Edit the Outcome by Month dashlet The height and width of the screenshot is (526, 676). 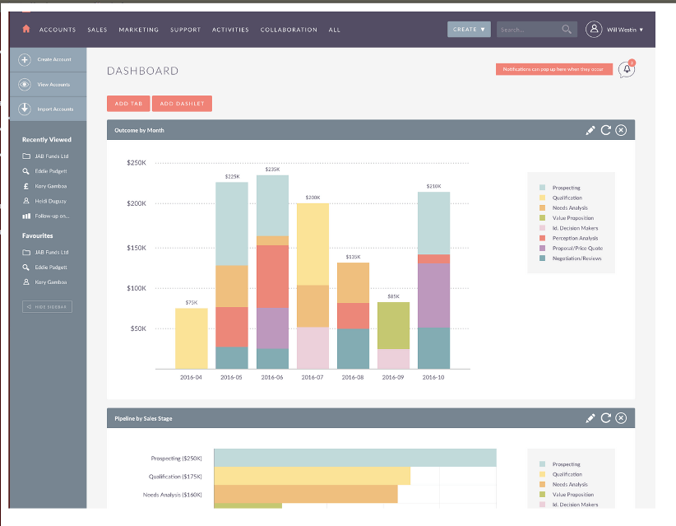(590, 130)
